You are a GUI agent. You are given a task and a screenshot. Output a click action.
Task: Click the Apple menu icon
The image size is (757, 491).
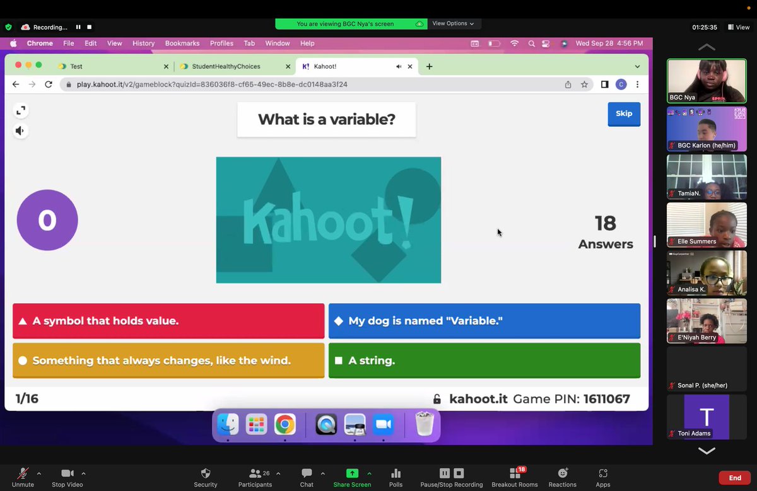coord(13,43)
